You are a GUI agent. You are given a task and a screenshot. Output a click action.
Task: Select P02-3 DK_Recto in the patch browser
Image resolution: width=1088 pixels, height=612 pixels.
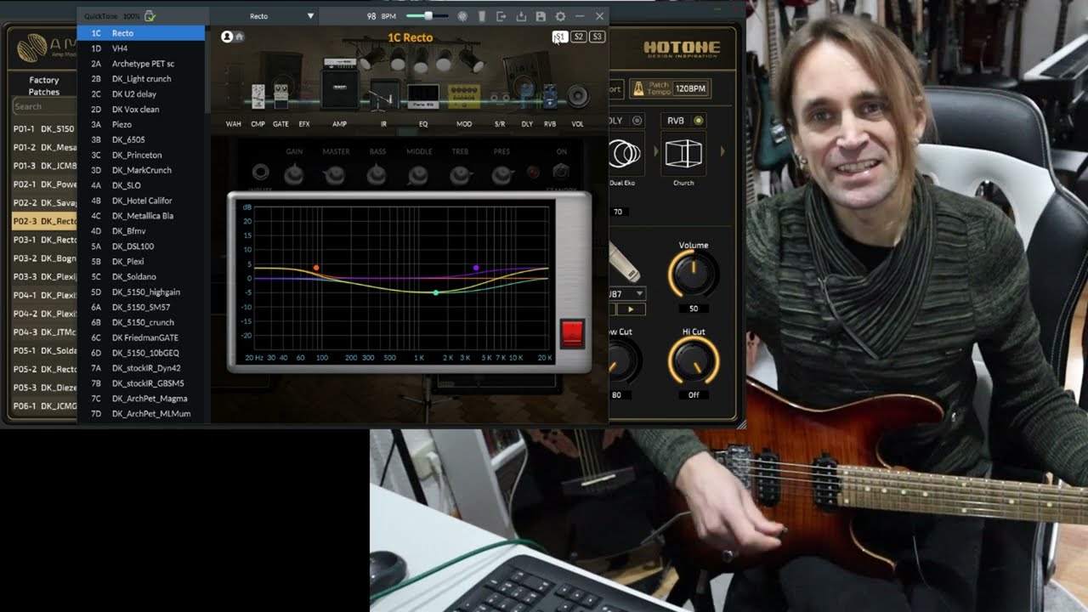[44, 221]
